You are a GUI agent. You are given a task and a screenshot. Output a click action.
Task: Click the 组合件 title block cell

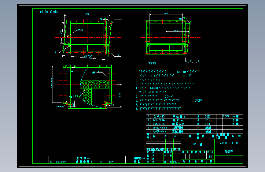pos(229,151)
